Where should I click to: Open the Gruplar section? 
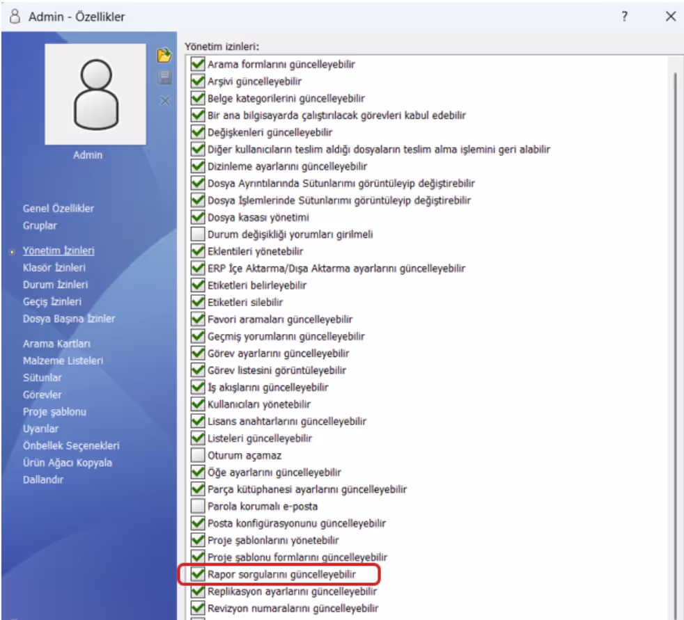pyautogui.click(x=40, y=225)
